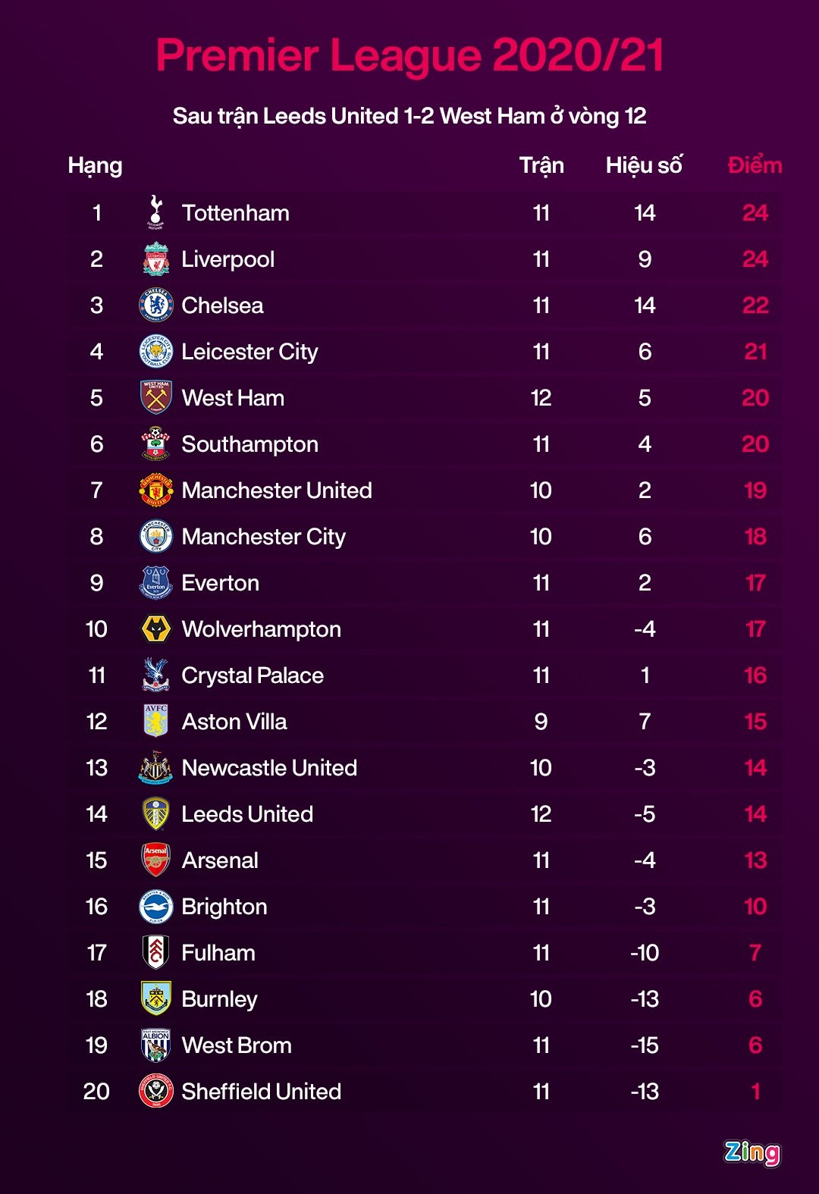Click the Crystal Palace team name
This screenshot has height=1194, width=819.
click(x=253, y=675)
